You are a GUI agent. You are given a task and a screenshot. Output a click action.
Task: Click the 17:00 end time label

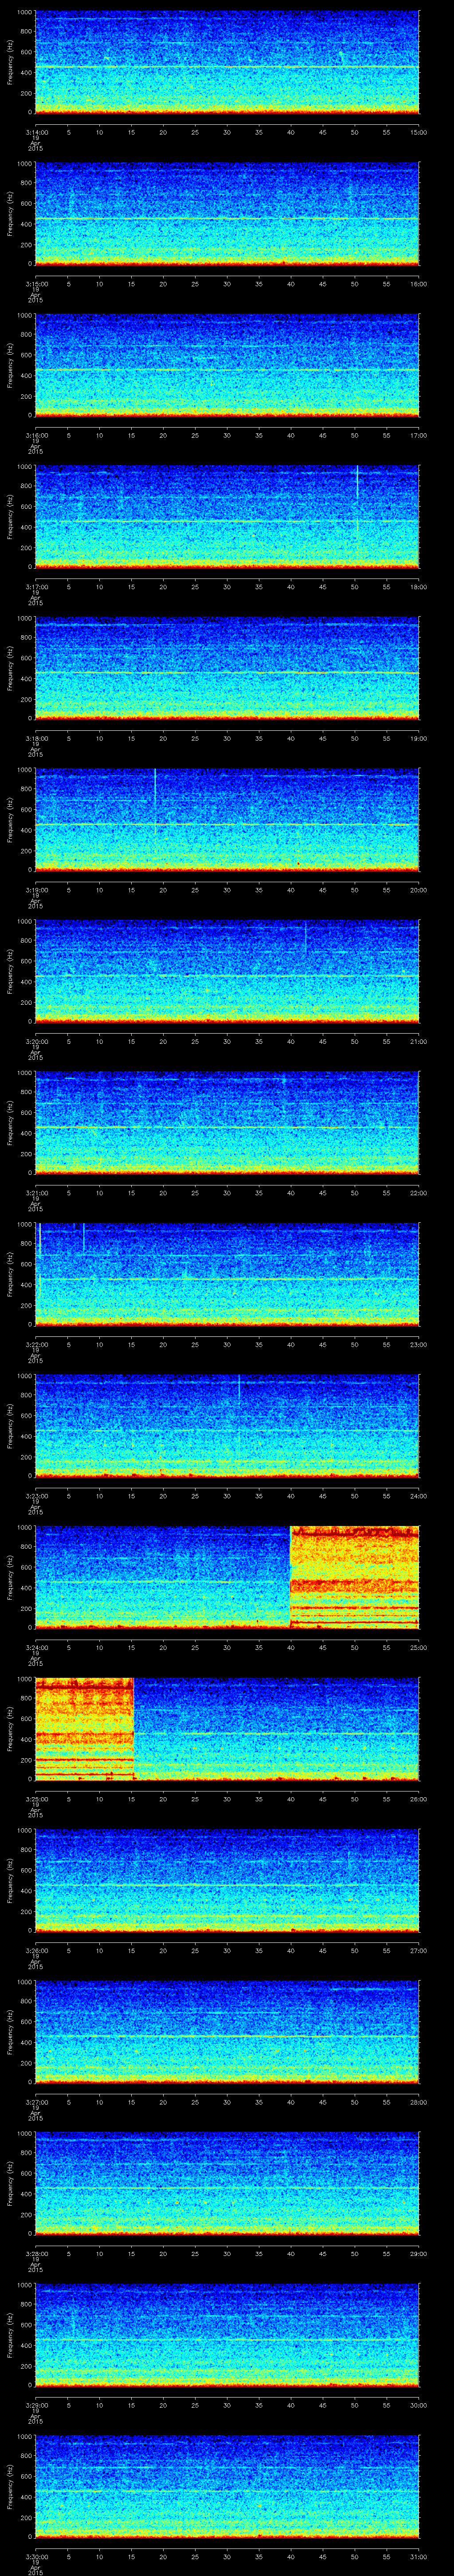[419, 435]
